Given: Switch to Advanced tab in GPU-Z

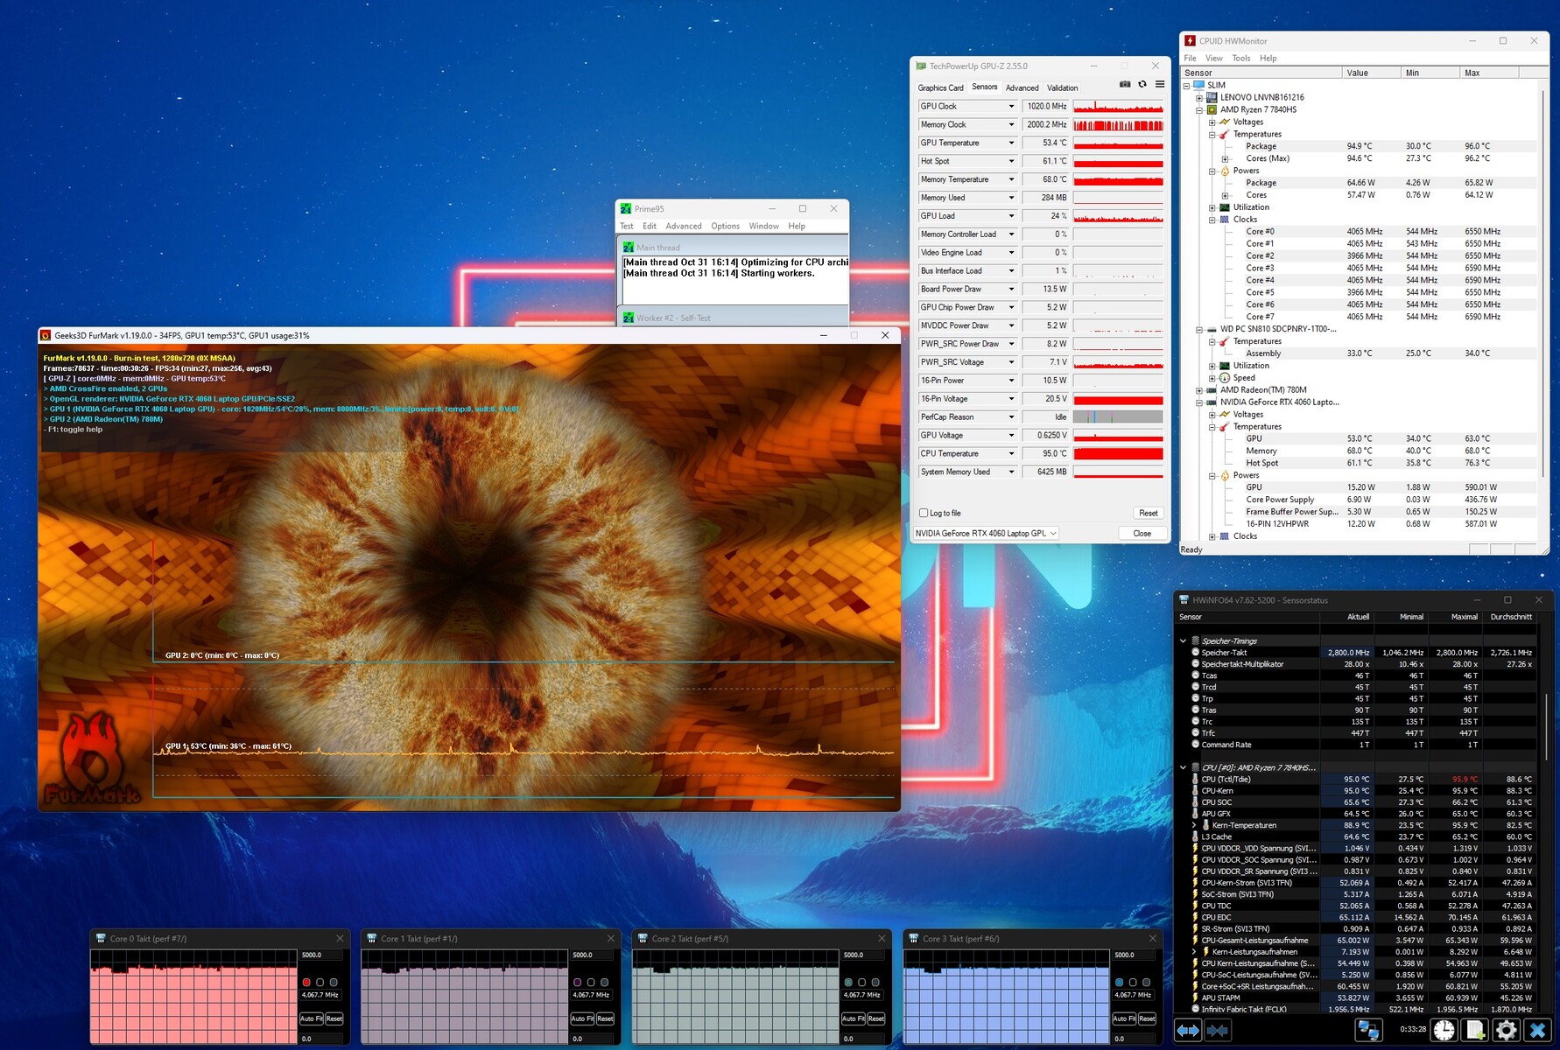Looking at the screenshot, I should [x=1022, y=87].
